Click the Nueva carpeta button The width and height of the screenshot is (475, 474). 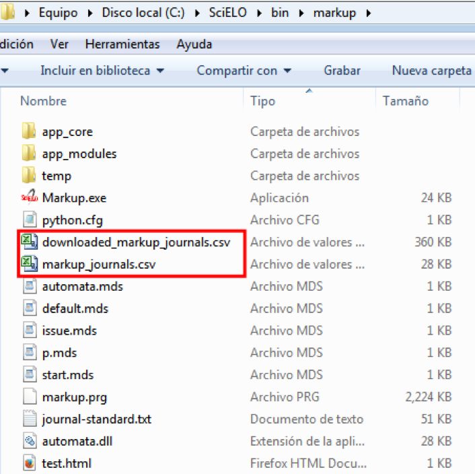pos(431,71)
